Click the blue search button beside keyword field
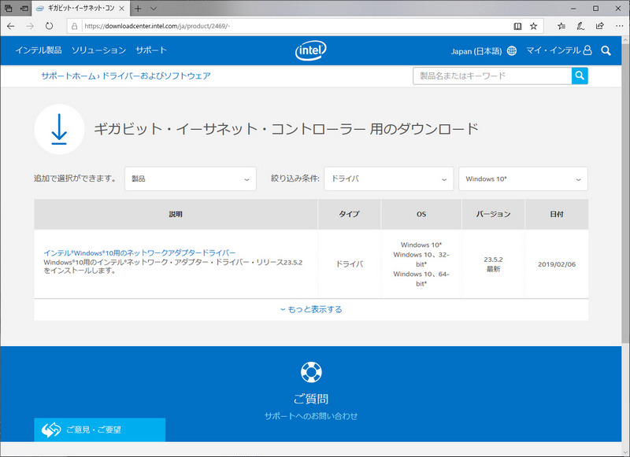 (579, 76)
